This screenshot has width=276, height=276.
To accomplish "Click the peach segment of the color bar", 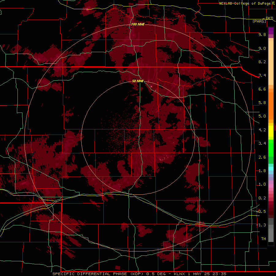I will pyautogui.click(x=271, y=63).
